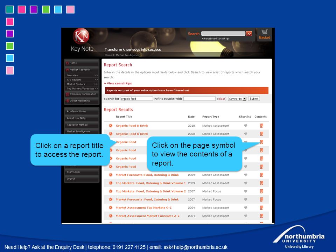The height and width of the screenshot is (252, 336).
Task: Click the (clear) link
Action: point(222,99)
